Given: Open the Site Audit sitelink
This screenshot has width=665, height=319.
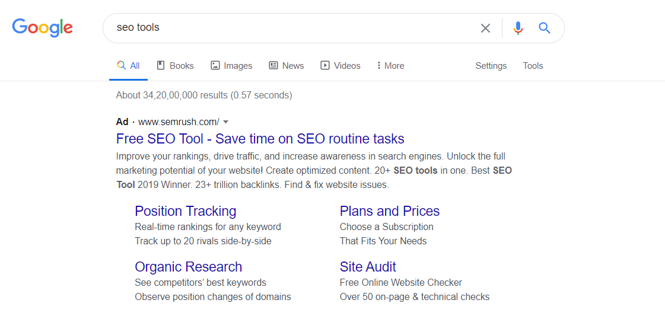Looking at the screenshot, I should tap(368, 267).
